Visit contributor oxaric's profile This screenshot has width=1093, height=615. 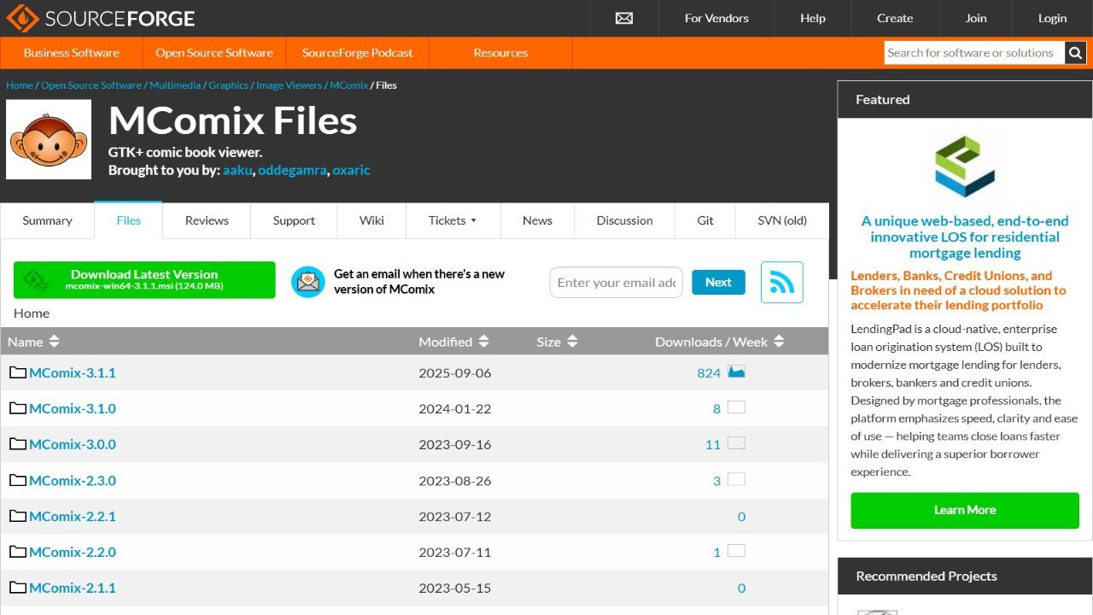point(351,170)
